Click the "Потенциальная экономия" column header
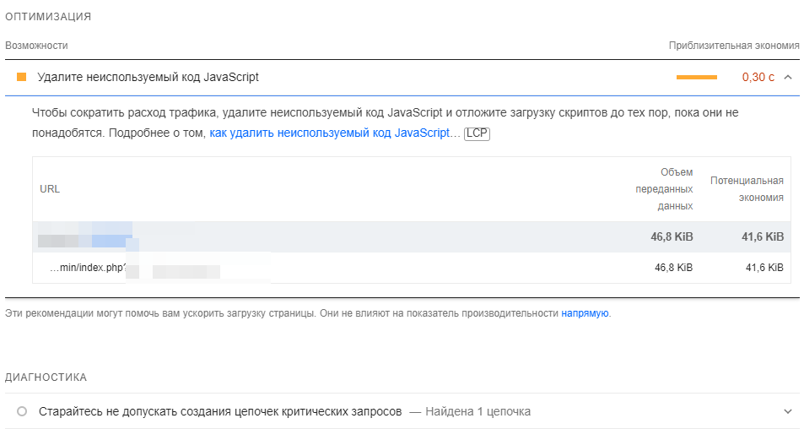Screen dimensions: 804x429 [x=747, y=188]
